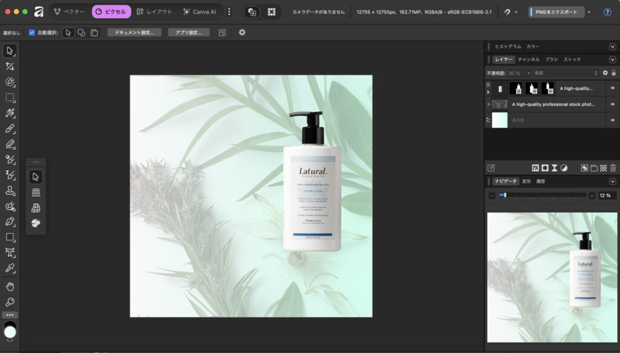620x353 pixels.
Task: Click the PNGをエクスポート button
Action: (x=556, y=12)
